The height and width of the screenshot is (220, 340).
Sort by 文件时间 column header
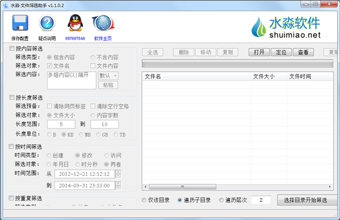tap(310, 76)
